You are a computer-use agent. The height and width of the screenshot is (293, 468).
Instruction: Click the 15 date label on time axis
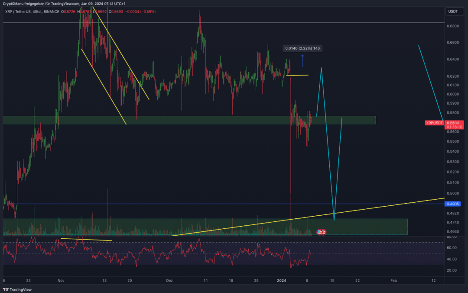click(332, 280)
